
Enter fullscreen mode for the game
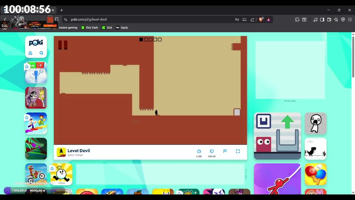[238, 151]
